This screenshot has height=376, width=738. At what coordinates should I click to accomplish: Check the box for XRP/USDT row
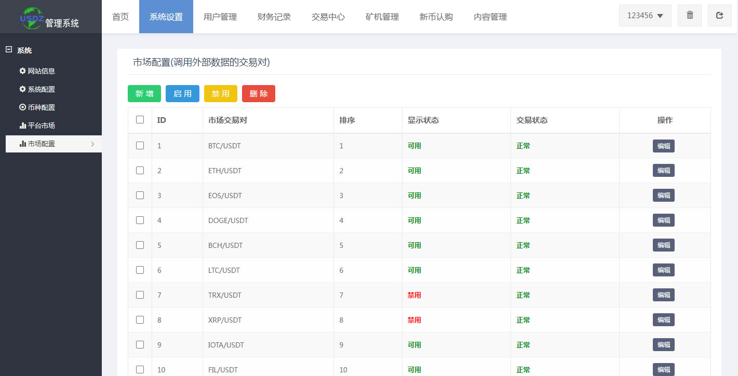click(x=140, y=320)
